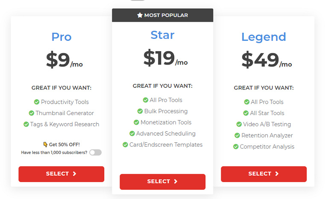The width and height of the screenshot is (328, 199).
Task: Toggle the less than 1,000 subscribers switch
Action: pyautogui.click(x=95, y=153)
